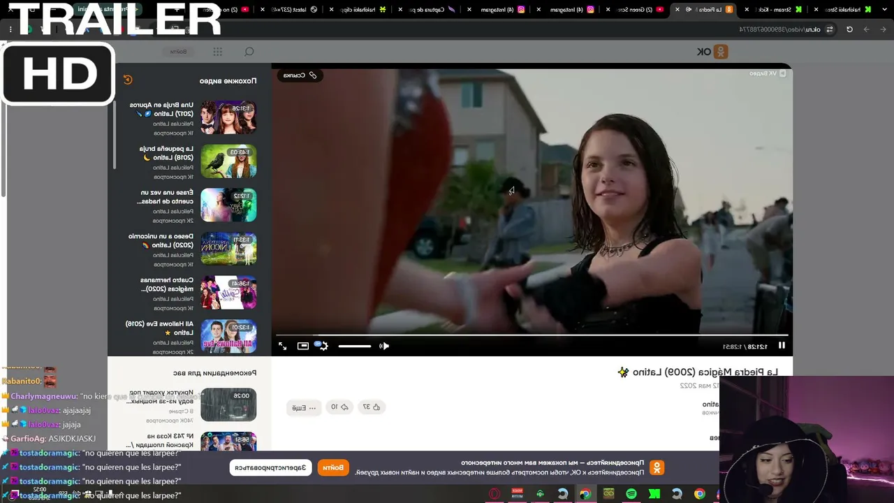Share the video using the 10 button
This screenshot has height=503, width=894.
pos(339,407)
